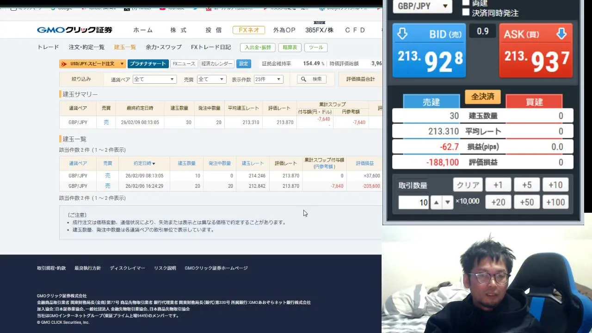This screenshot has height=333, width=592.
Task: Open the CFD menu
Action: pyautogui.click(x=355, y=30)
